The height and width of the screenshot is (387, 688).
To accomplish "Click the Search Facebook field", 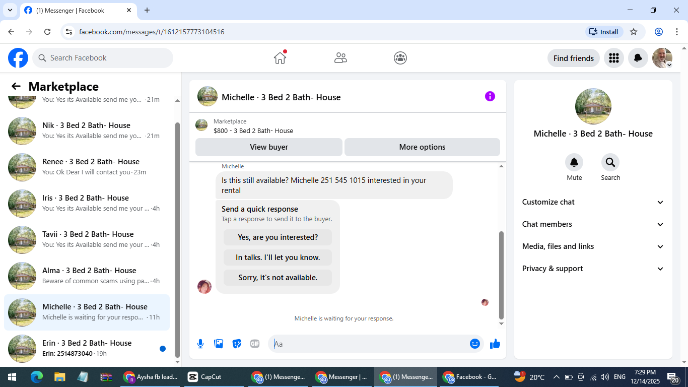I will point(103,58).
